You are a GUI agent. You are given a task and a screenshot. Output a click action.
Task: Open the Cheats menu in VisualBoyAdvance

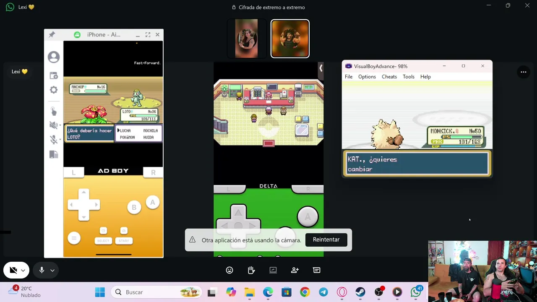[389, 77]
